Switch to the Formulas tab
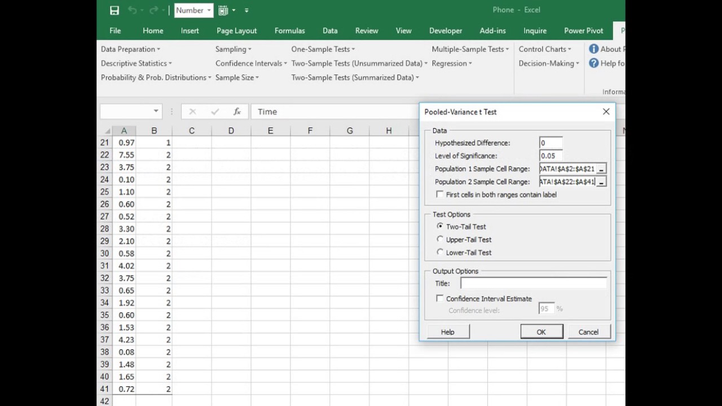 [x=289, y=30]
